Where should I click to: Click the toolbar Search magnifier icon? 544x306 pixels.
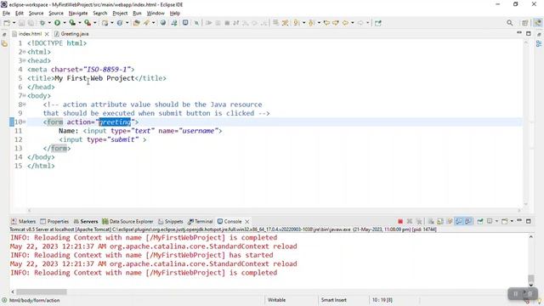[510, 23]
